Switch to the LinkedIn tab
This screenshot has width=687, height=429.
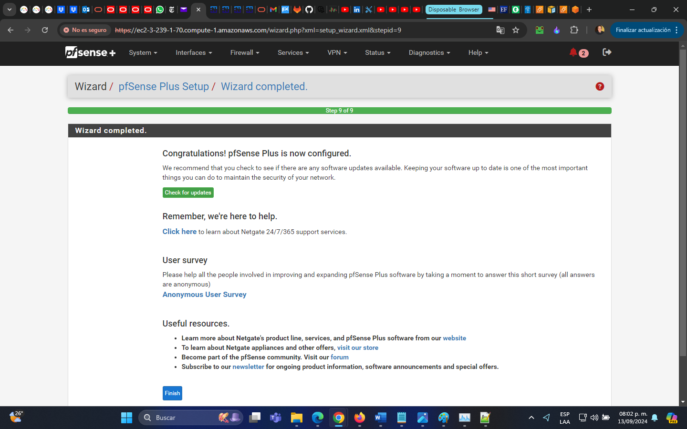357,10
